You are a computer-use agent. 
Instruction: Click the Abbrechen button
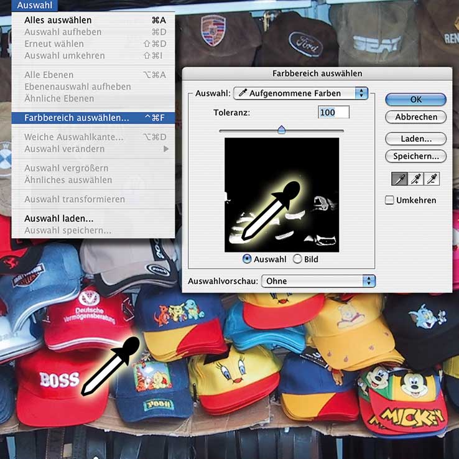[415, 117]
